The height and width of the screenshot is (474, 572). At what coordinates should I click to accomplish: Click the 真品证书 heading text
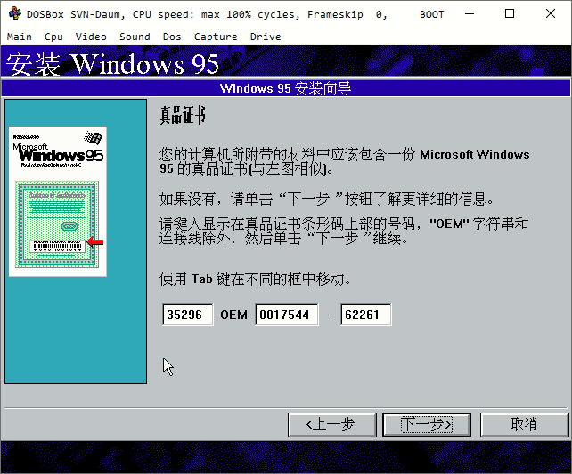pyautogui.click(x=183, y=115)
